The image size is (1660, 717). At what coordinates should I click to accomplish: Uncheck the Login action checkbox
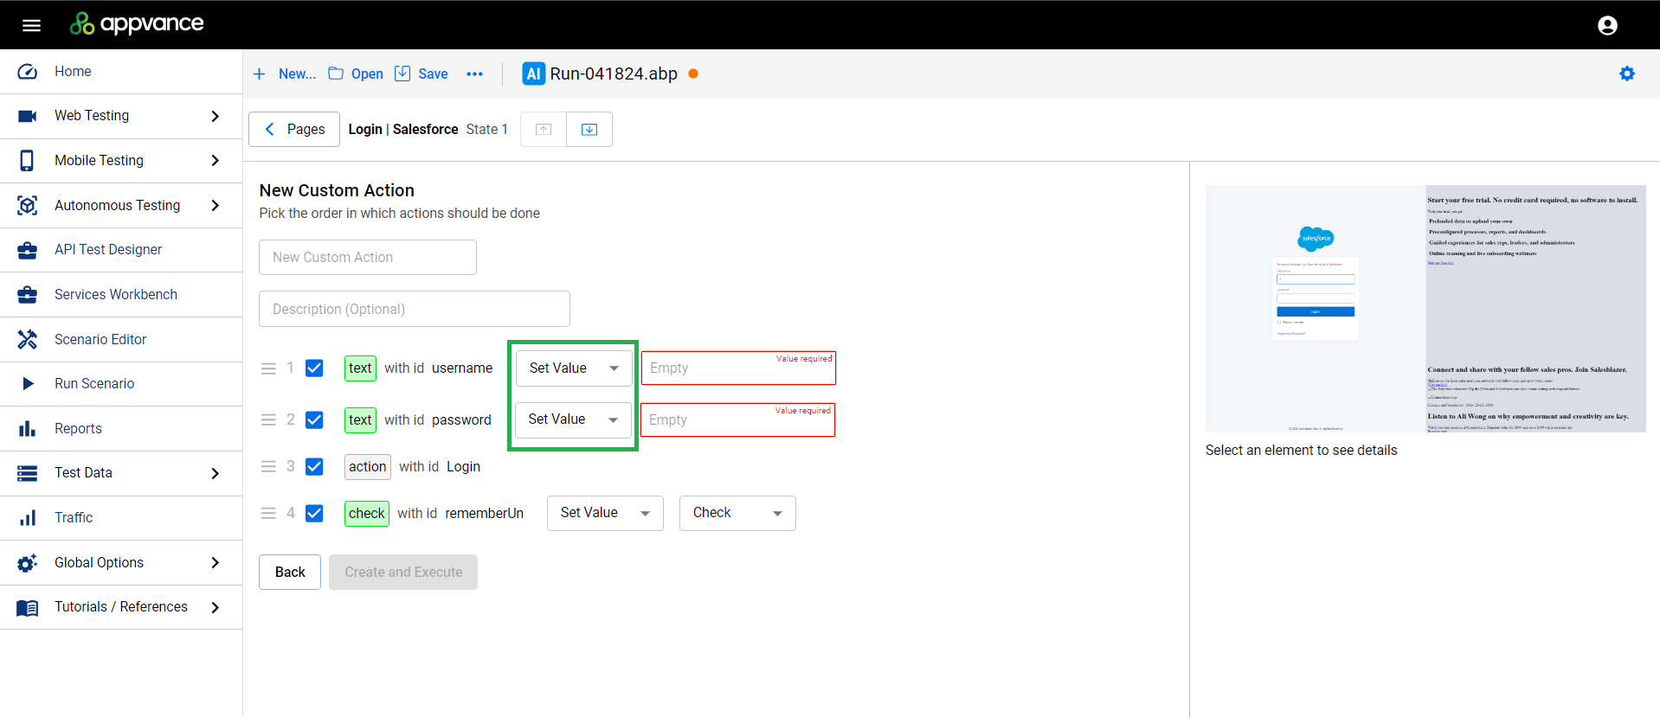314,466
